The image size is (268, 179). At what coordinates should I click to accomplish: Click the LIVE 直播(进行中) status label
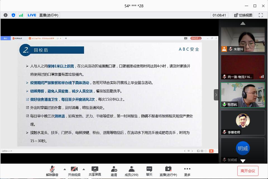coord(43,15)
